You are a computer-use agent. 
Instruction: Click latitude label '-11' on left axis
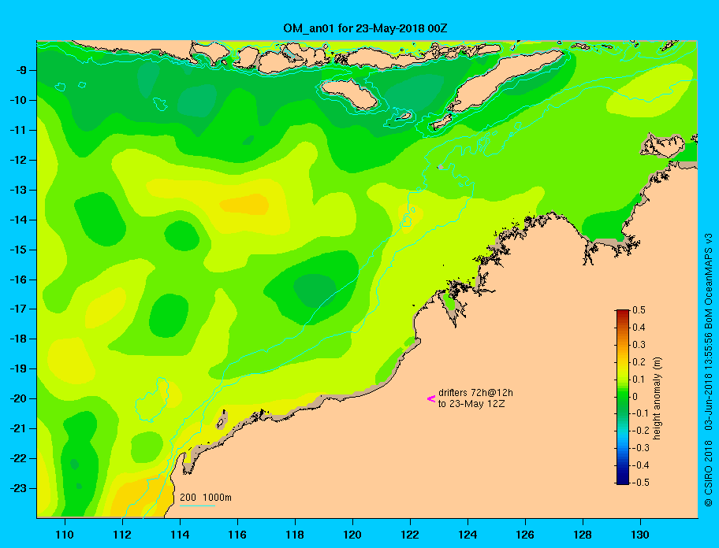(x=17, y=131)
